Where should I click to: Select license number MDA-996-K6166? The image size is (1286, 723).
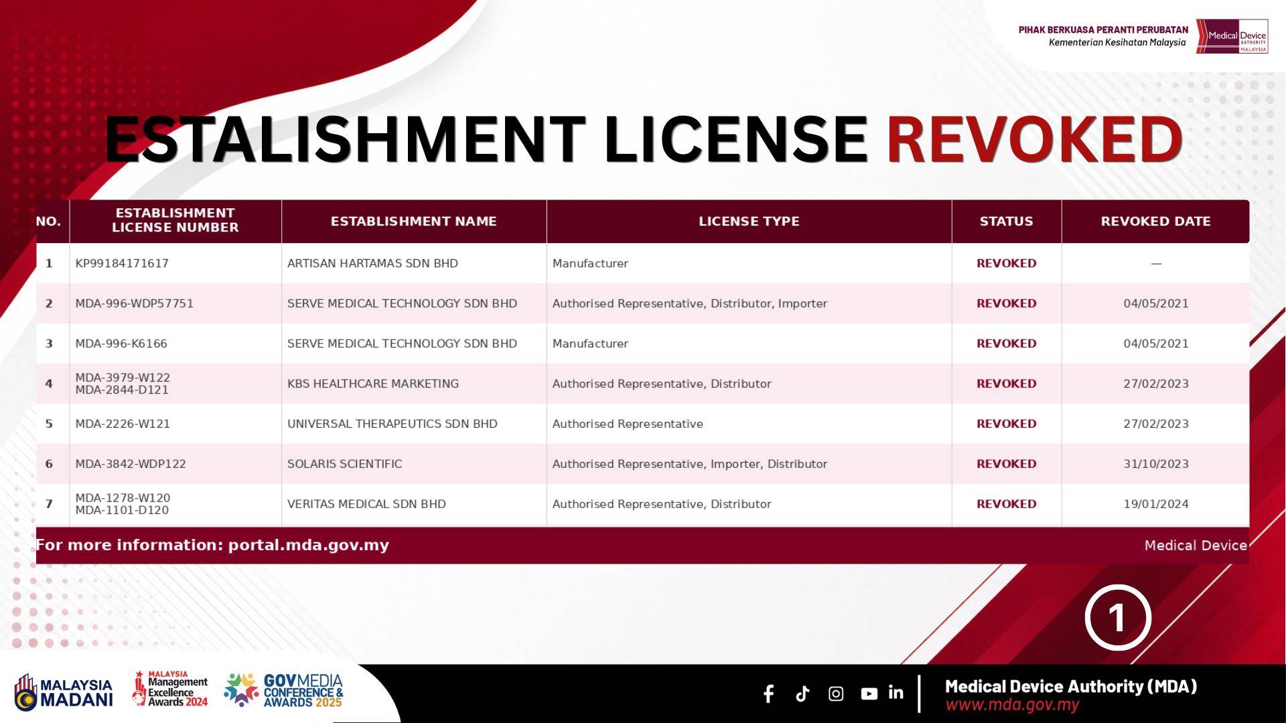(x=121, y=343)
